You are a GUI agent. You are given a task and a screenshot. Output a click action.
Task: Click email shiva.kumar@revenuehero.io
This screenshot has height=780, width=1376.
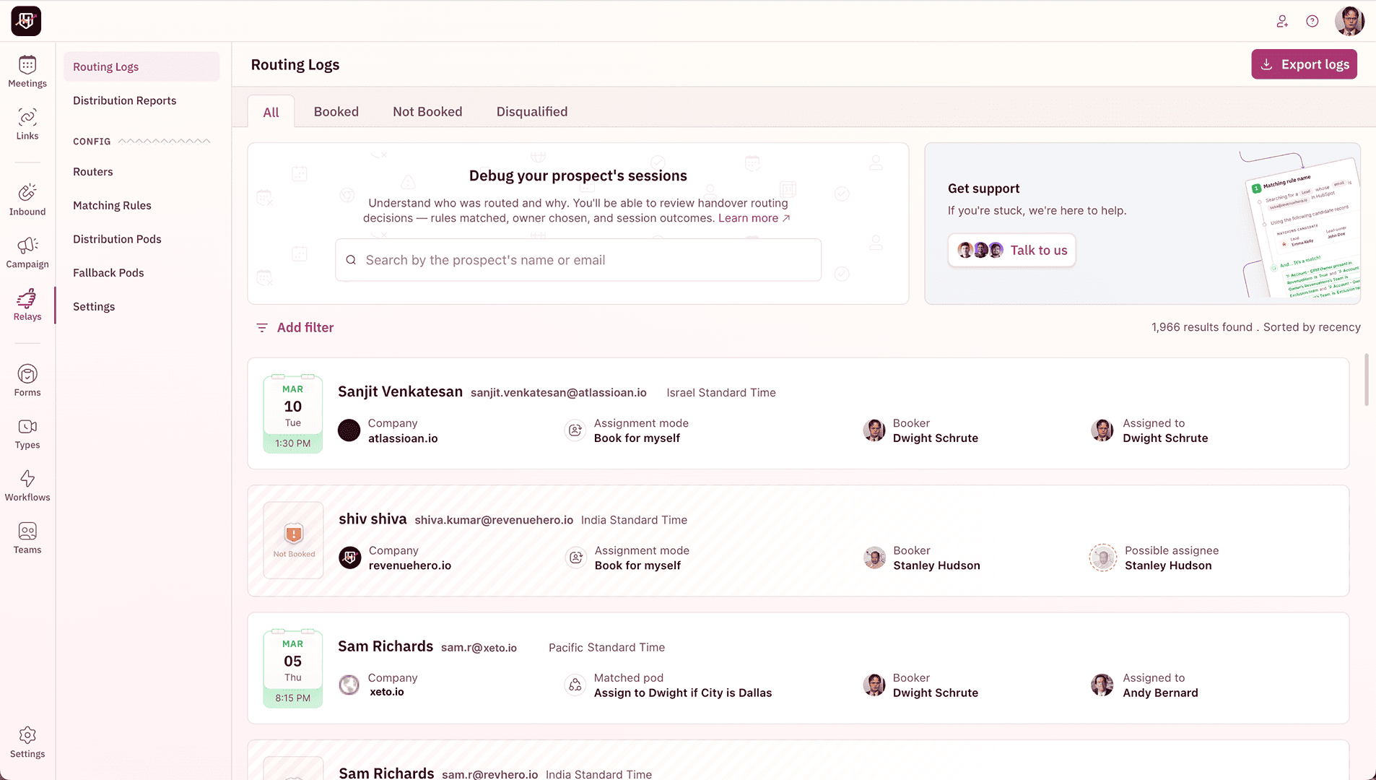click(494, 520)
